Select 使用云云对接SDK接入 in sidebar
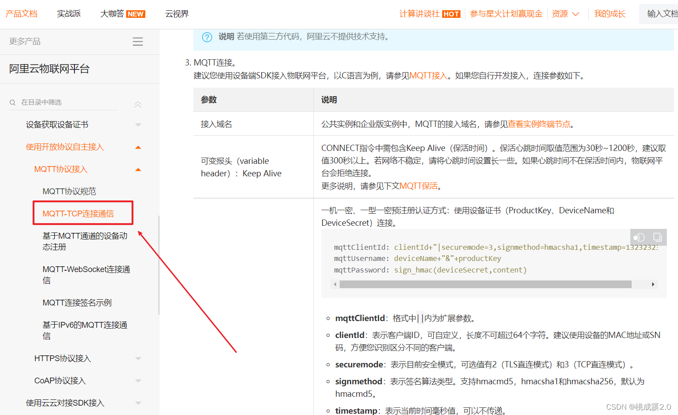 click(65, 403)
